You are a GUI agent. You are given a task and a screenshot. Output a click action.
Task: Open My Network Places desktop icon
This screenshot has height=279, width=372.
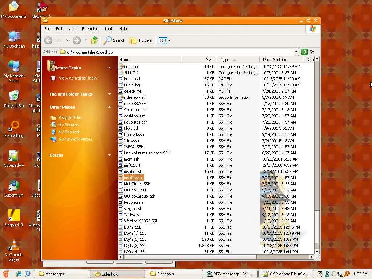tap(14, 71)
